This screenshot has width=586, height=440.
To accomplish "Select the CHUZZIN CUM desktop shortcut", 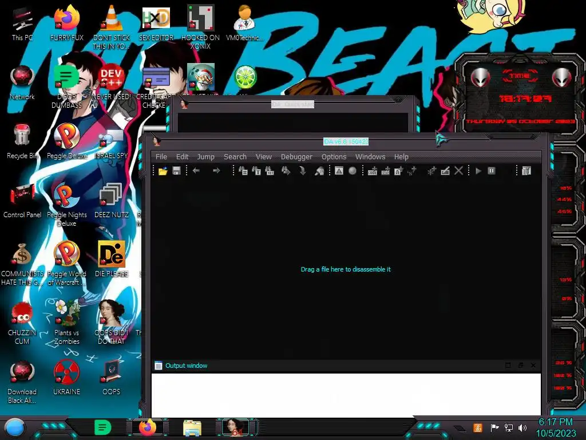I will [x=22, y=323].
